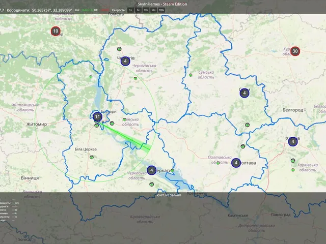Viewport: 326px width, 244px height.
Task: Set the simulation speed to 1x
Action: point(130,10)
